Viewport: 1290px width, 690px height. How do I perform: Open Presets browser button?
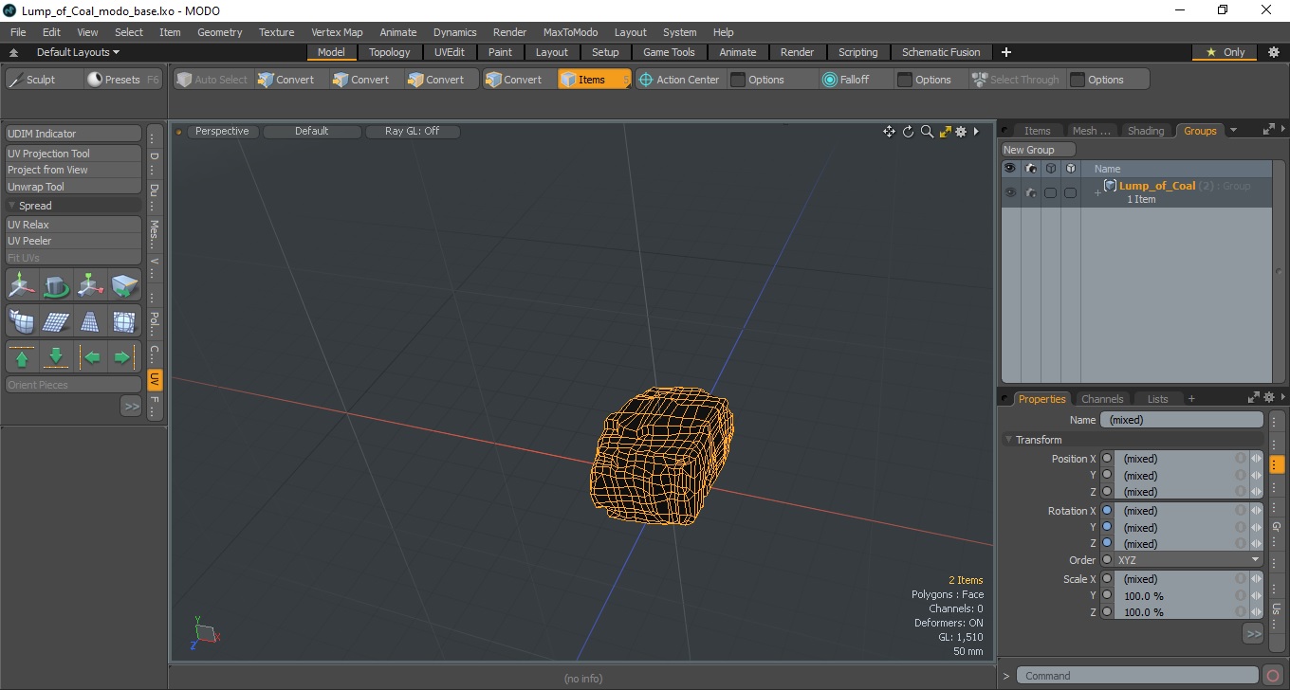[123, 80]
